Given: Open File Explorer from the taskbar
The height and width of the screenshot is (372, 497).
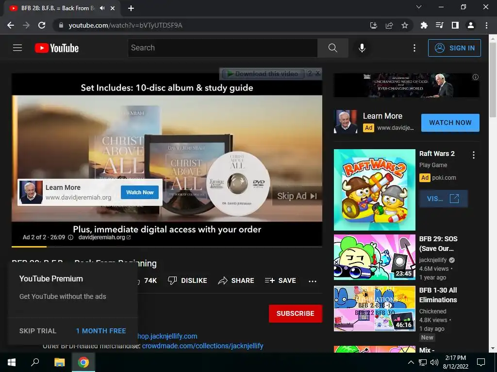Looking at the screenshot, I should [59, 362].
